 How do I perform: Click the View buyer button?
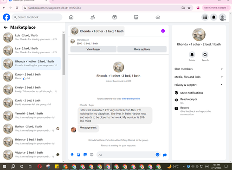point(93,49)
